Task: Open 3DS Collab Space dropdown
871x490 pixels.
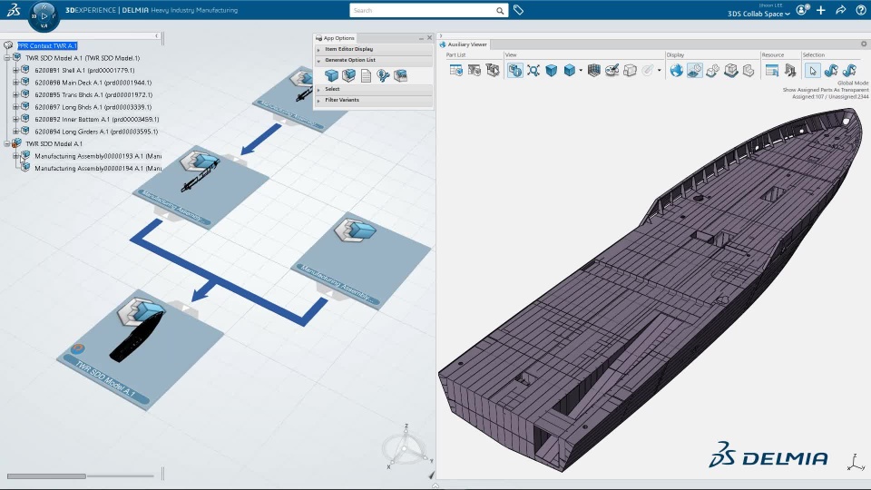Action: (x=758, y=14)
